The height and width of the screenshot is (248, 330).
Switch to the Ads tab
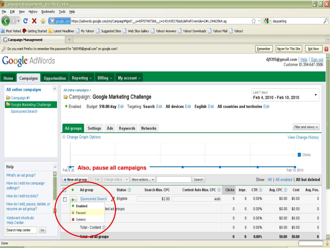[x=110, y=128]
